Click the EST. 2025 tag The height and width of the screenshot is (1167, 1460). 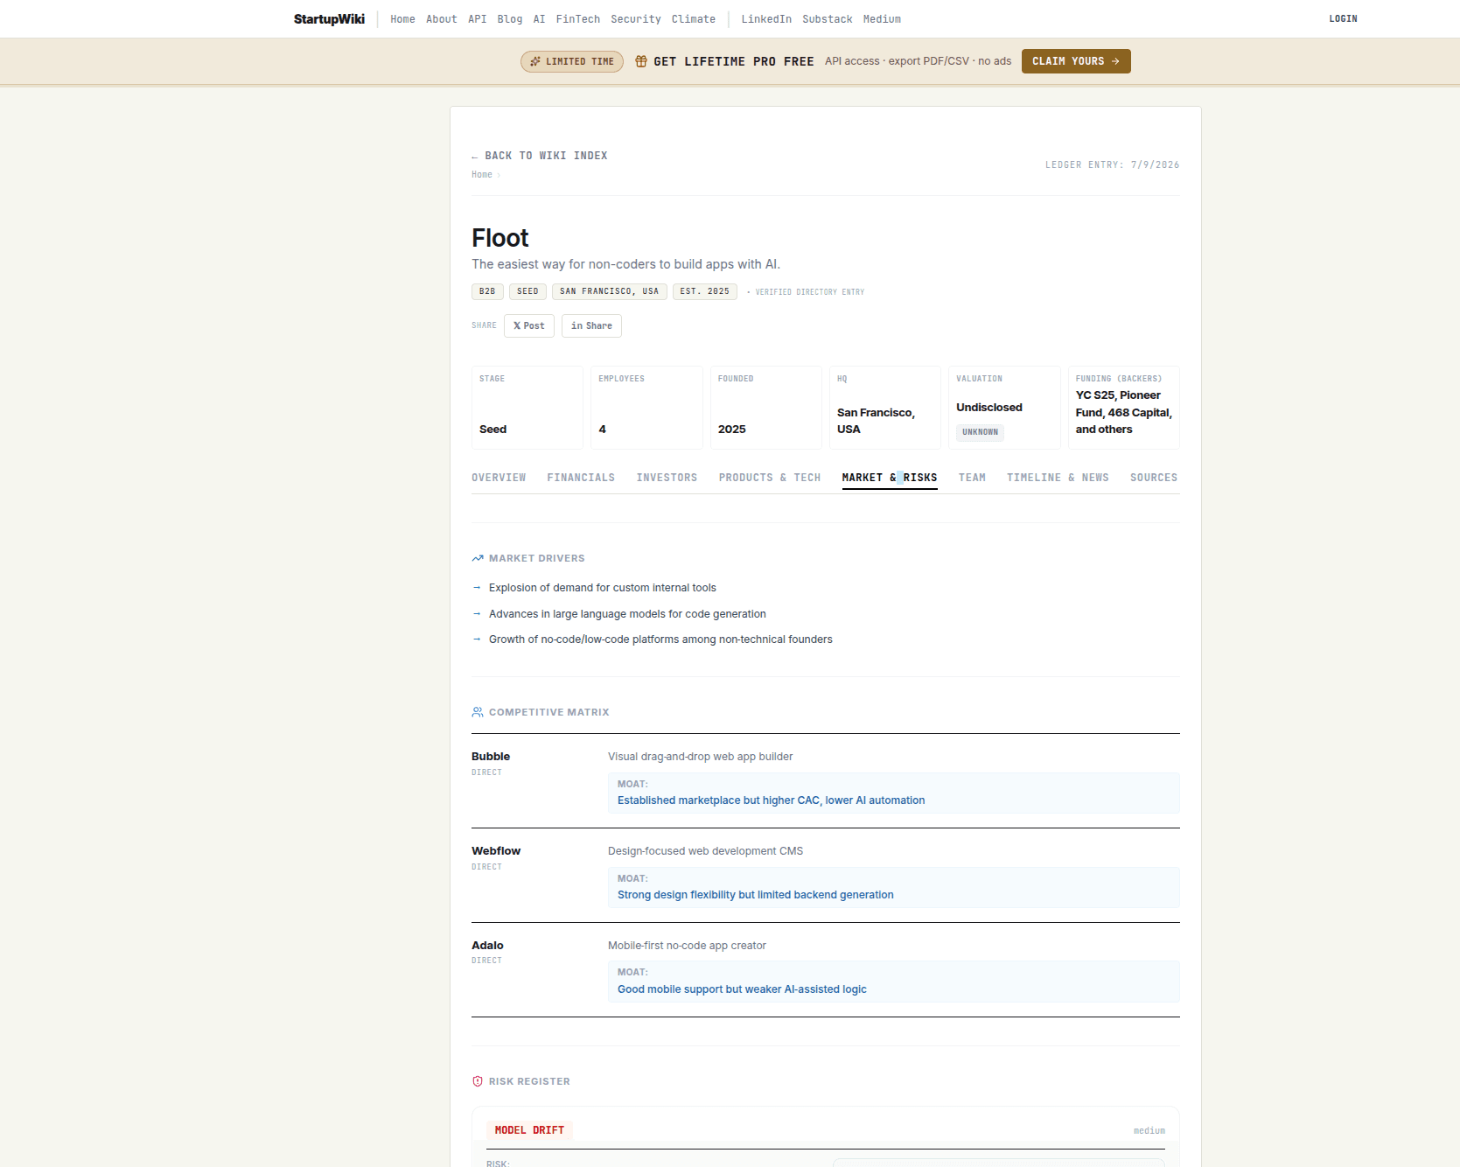(x=705, y=291)
